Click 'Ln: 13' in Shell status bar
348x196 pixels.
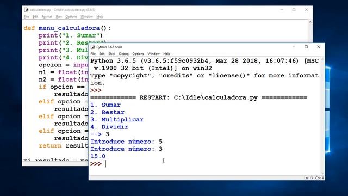click(x=308, y=178)
